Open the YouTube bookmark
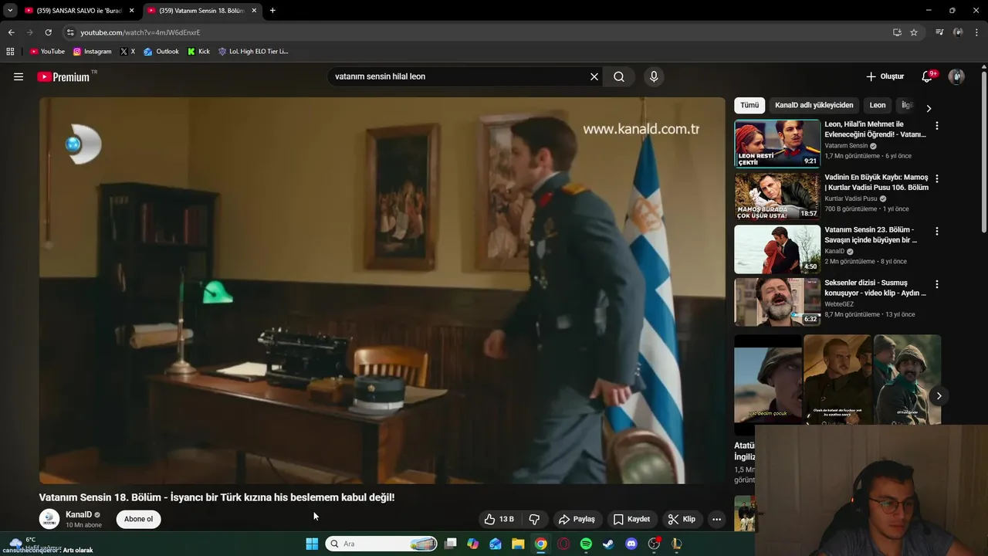 pyautogui.click(x=47, y=52)
